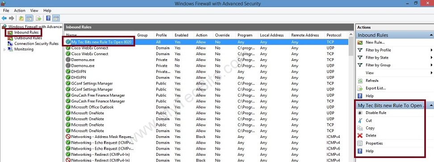Viewport: 434px width, 162px height.
Task: Open the View menu
Action: (34, 11)
